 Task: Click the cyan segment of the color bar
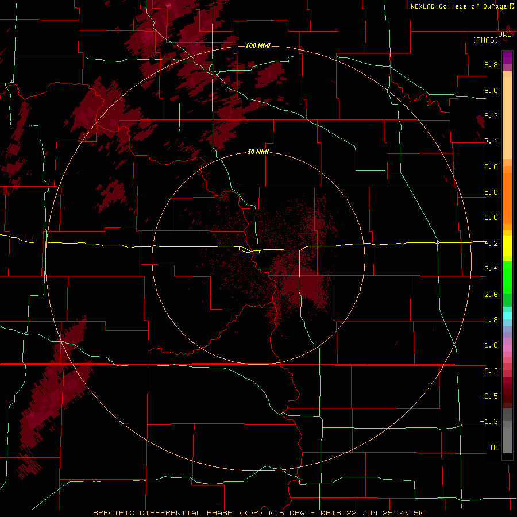[507, 316]
